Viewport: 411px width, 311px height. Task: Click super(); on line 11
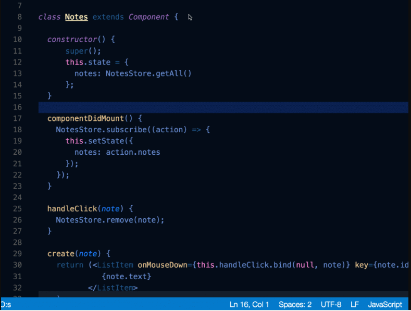83,51
